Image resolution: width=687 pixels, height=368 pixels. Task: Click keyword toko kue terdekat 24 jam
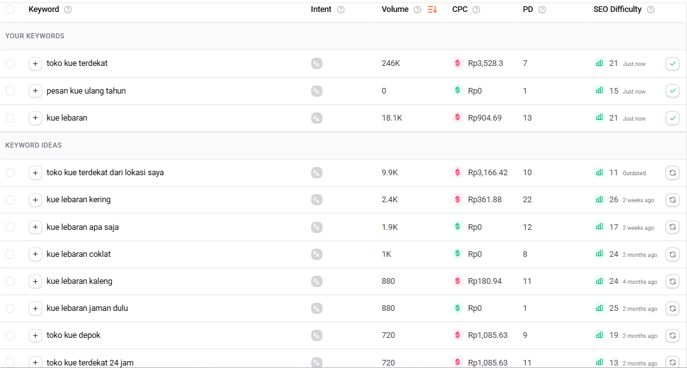90,363
